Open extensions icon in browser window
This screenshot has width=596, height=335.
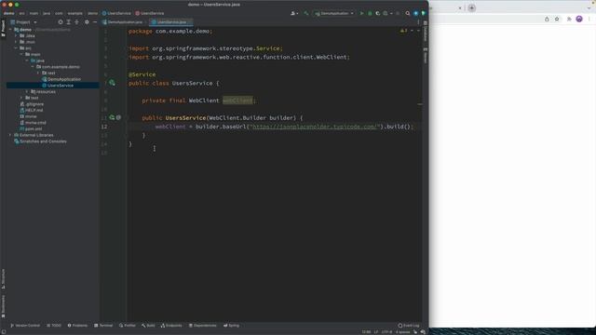[x=569, y=19]
